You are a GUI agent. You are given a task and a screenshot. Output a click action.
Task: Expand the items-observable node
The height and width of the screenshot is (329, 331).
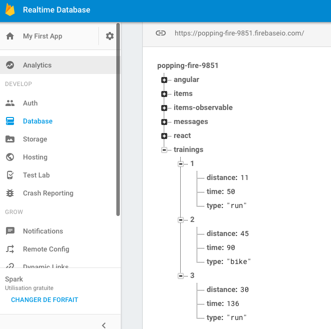pyautogui.click(x=164, y=108)
